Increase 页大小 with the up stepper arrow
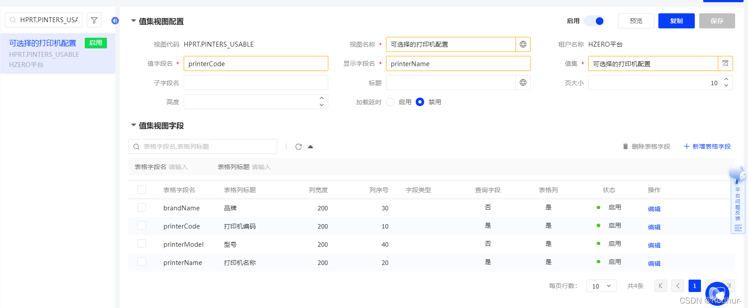The width and height of the screenshot is (748, 308). [x=726, y=79]
